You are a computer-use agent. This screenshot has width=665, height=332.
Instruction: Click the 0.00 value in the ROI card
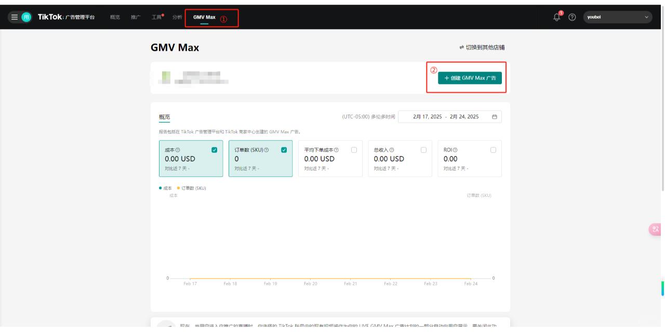pyautogui.click(x=450, y=159)
